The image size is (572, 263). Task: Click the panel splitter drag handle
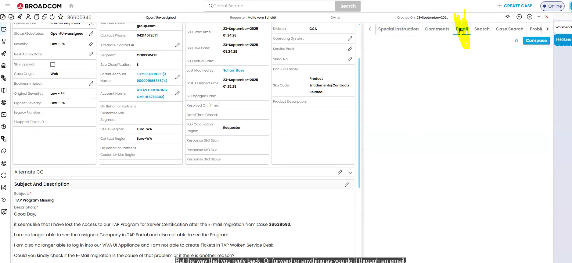tap(362, 147)
